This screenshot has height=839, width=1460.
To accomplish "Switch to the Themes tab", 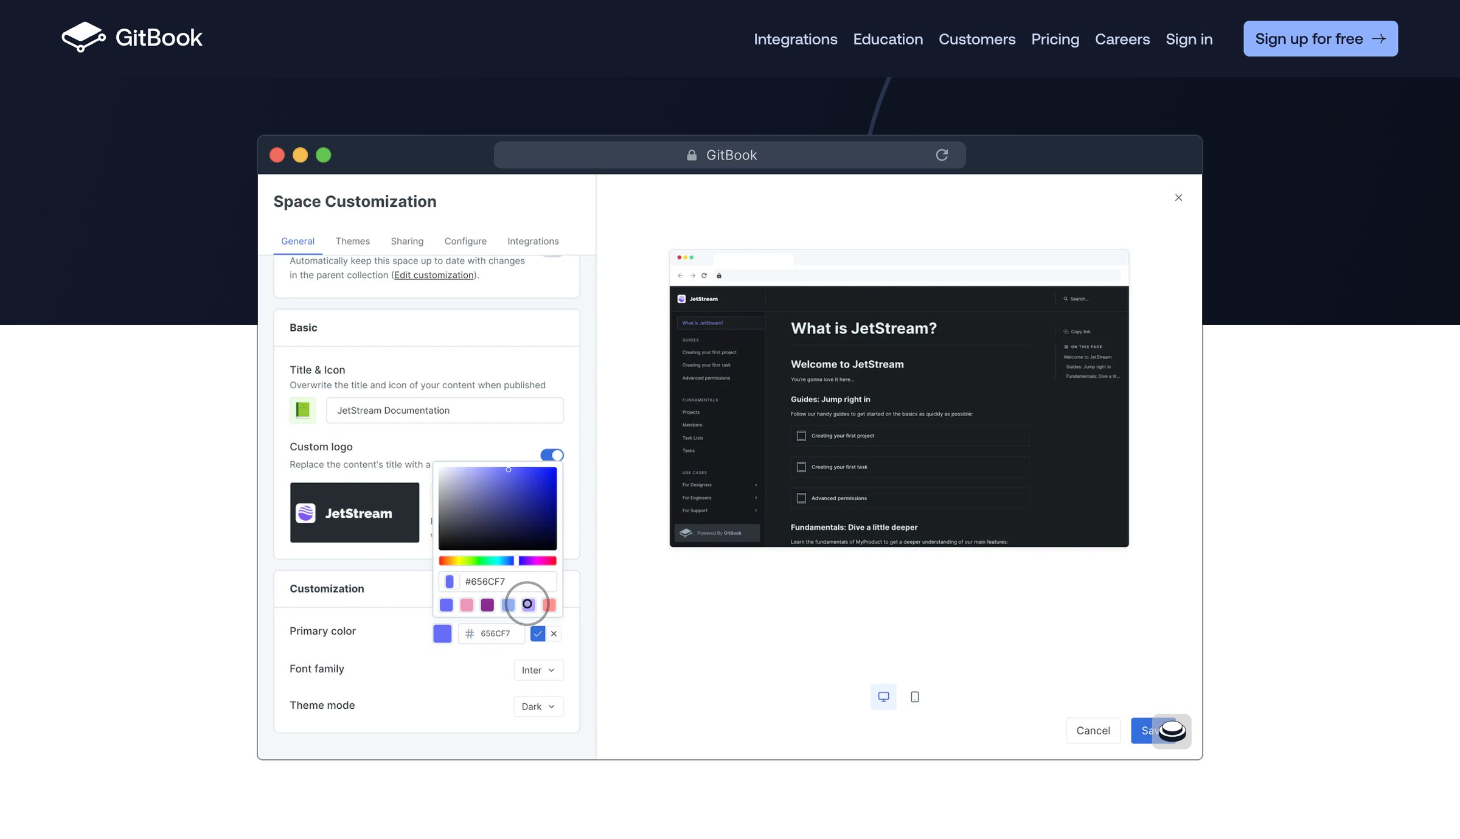I will [x=352, y=241].
